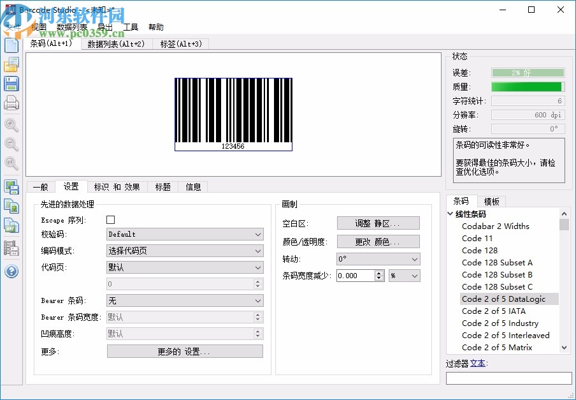Click the 更多的 设置 button

pyautogui.click(x=184, y=351)
